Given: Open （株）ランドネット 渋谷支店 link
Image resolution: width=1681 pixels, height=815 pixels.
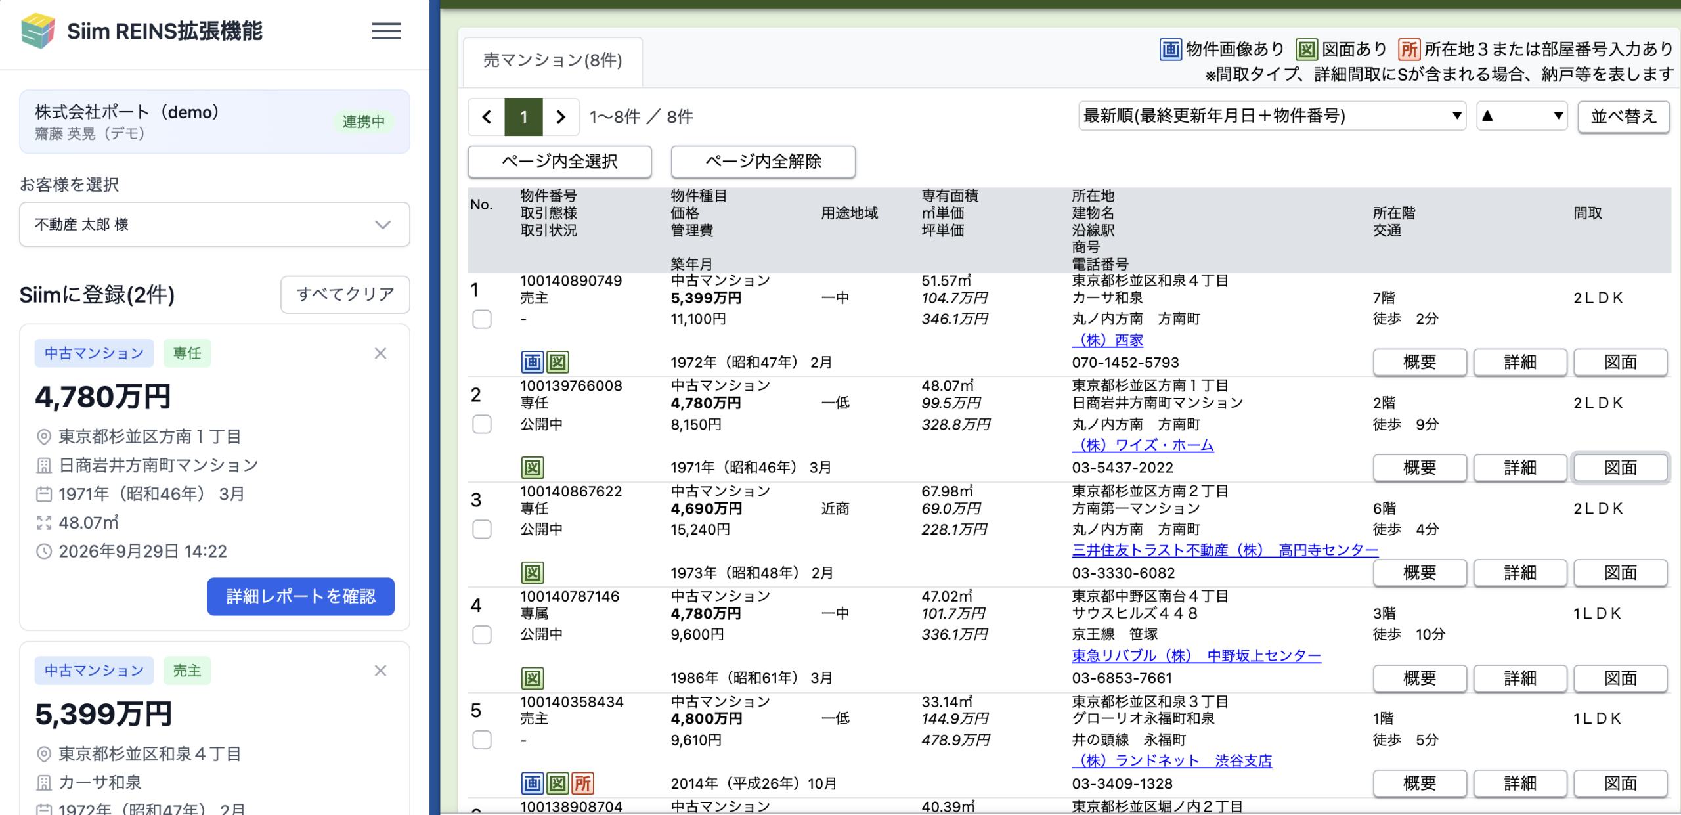Looking at the screenshot, I should click(x=1172, y=761).
